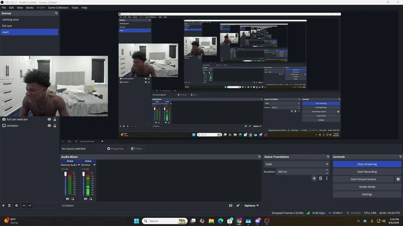
Task: Remove source with trash icon in sources toolbar
Action: pos(9,206)
